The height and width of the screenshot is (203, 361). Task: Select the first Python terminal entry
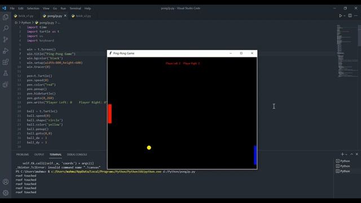click(x=343, y=161)
